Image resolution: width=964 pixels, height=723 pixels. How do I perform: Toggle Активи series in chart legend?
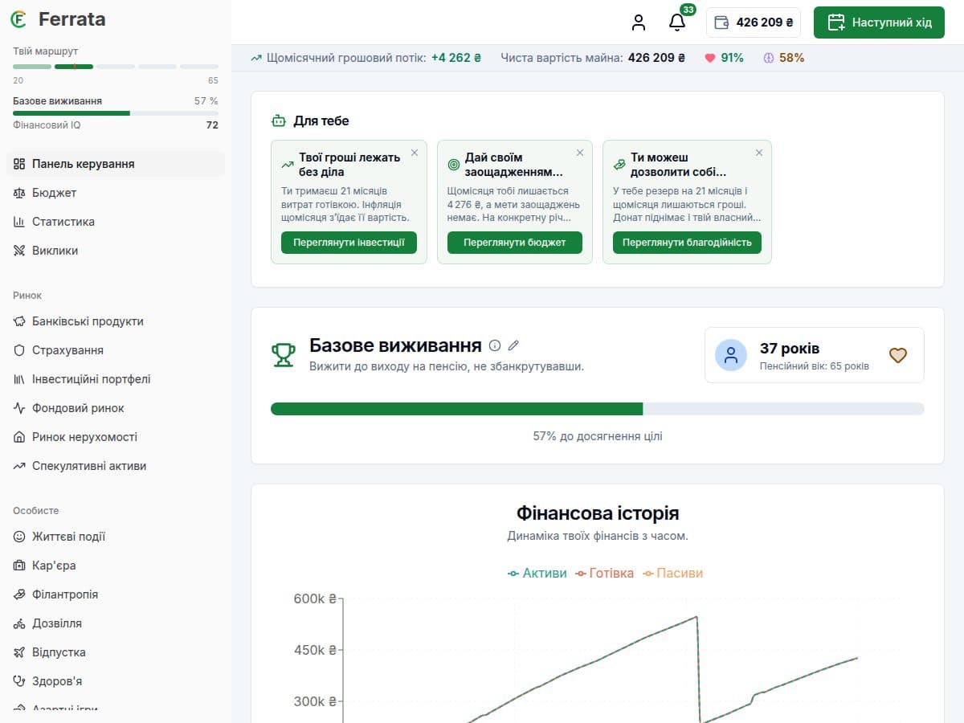tap(537, 574)
